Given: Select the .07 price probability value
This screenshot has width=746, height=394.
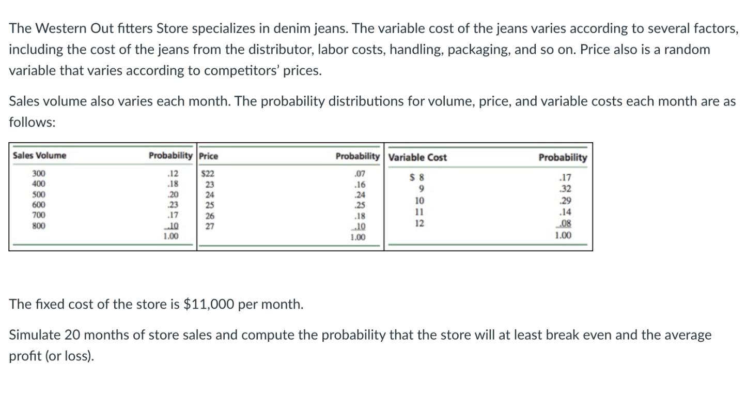Looking at the screenshot, I should [355, 174].
